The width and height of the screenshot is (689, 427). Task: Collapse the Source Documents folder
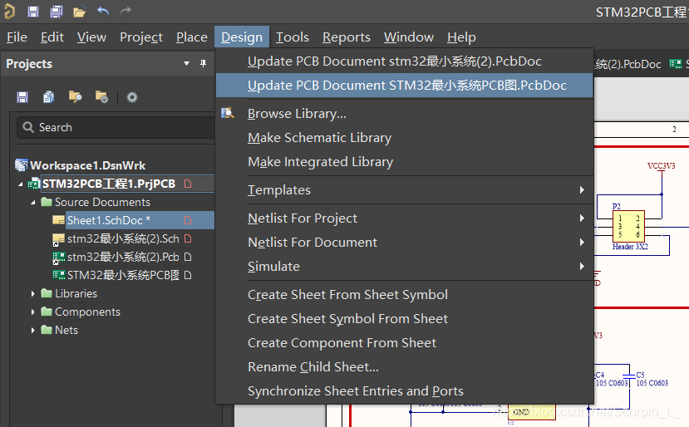coord(34,202)
